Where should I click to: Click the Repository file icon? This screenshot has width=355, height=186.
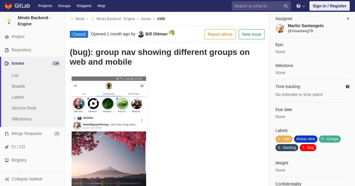point(7,50)
